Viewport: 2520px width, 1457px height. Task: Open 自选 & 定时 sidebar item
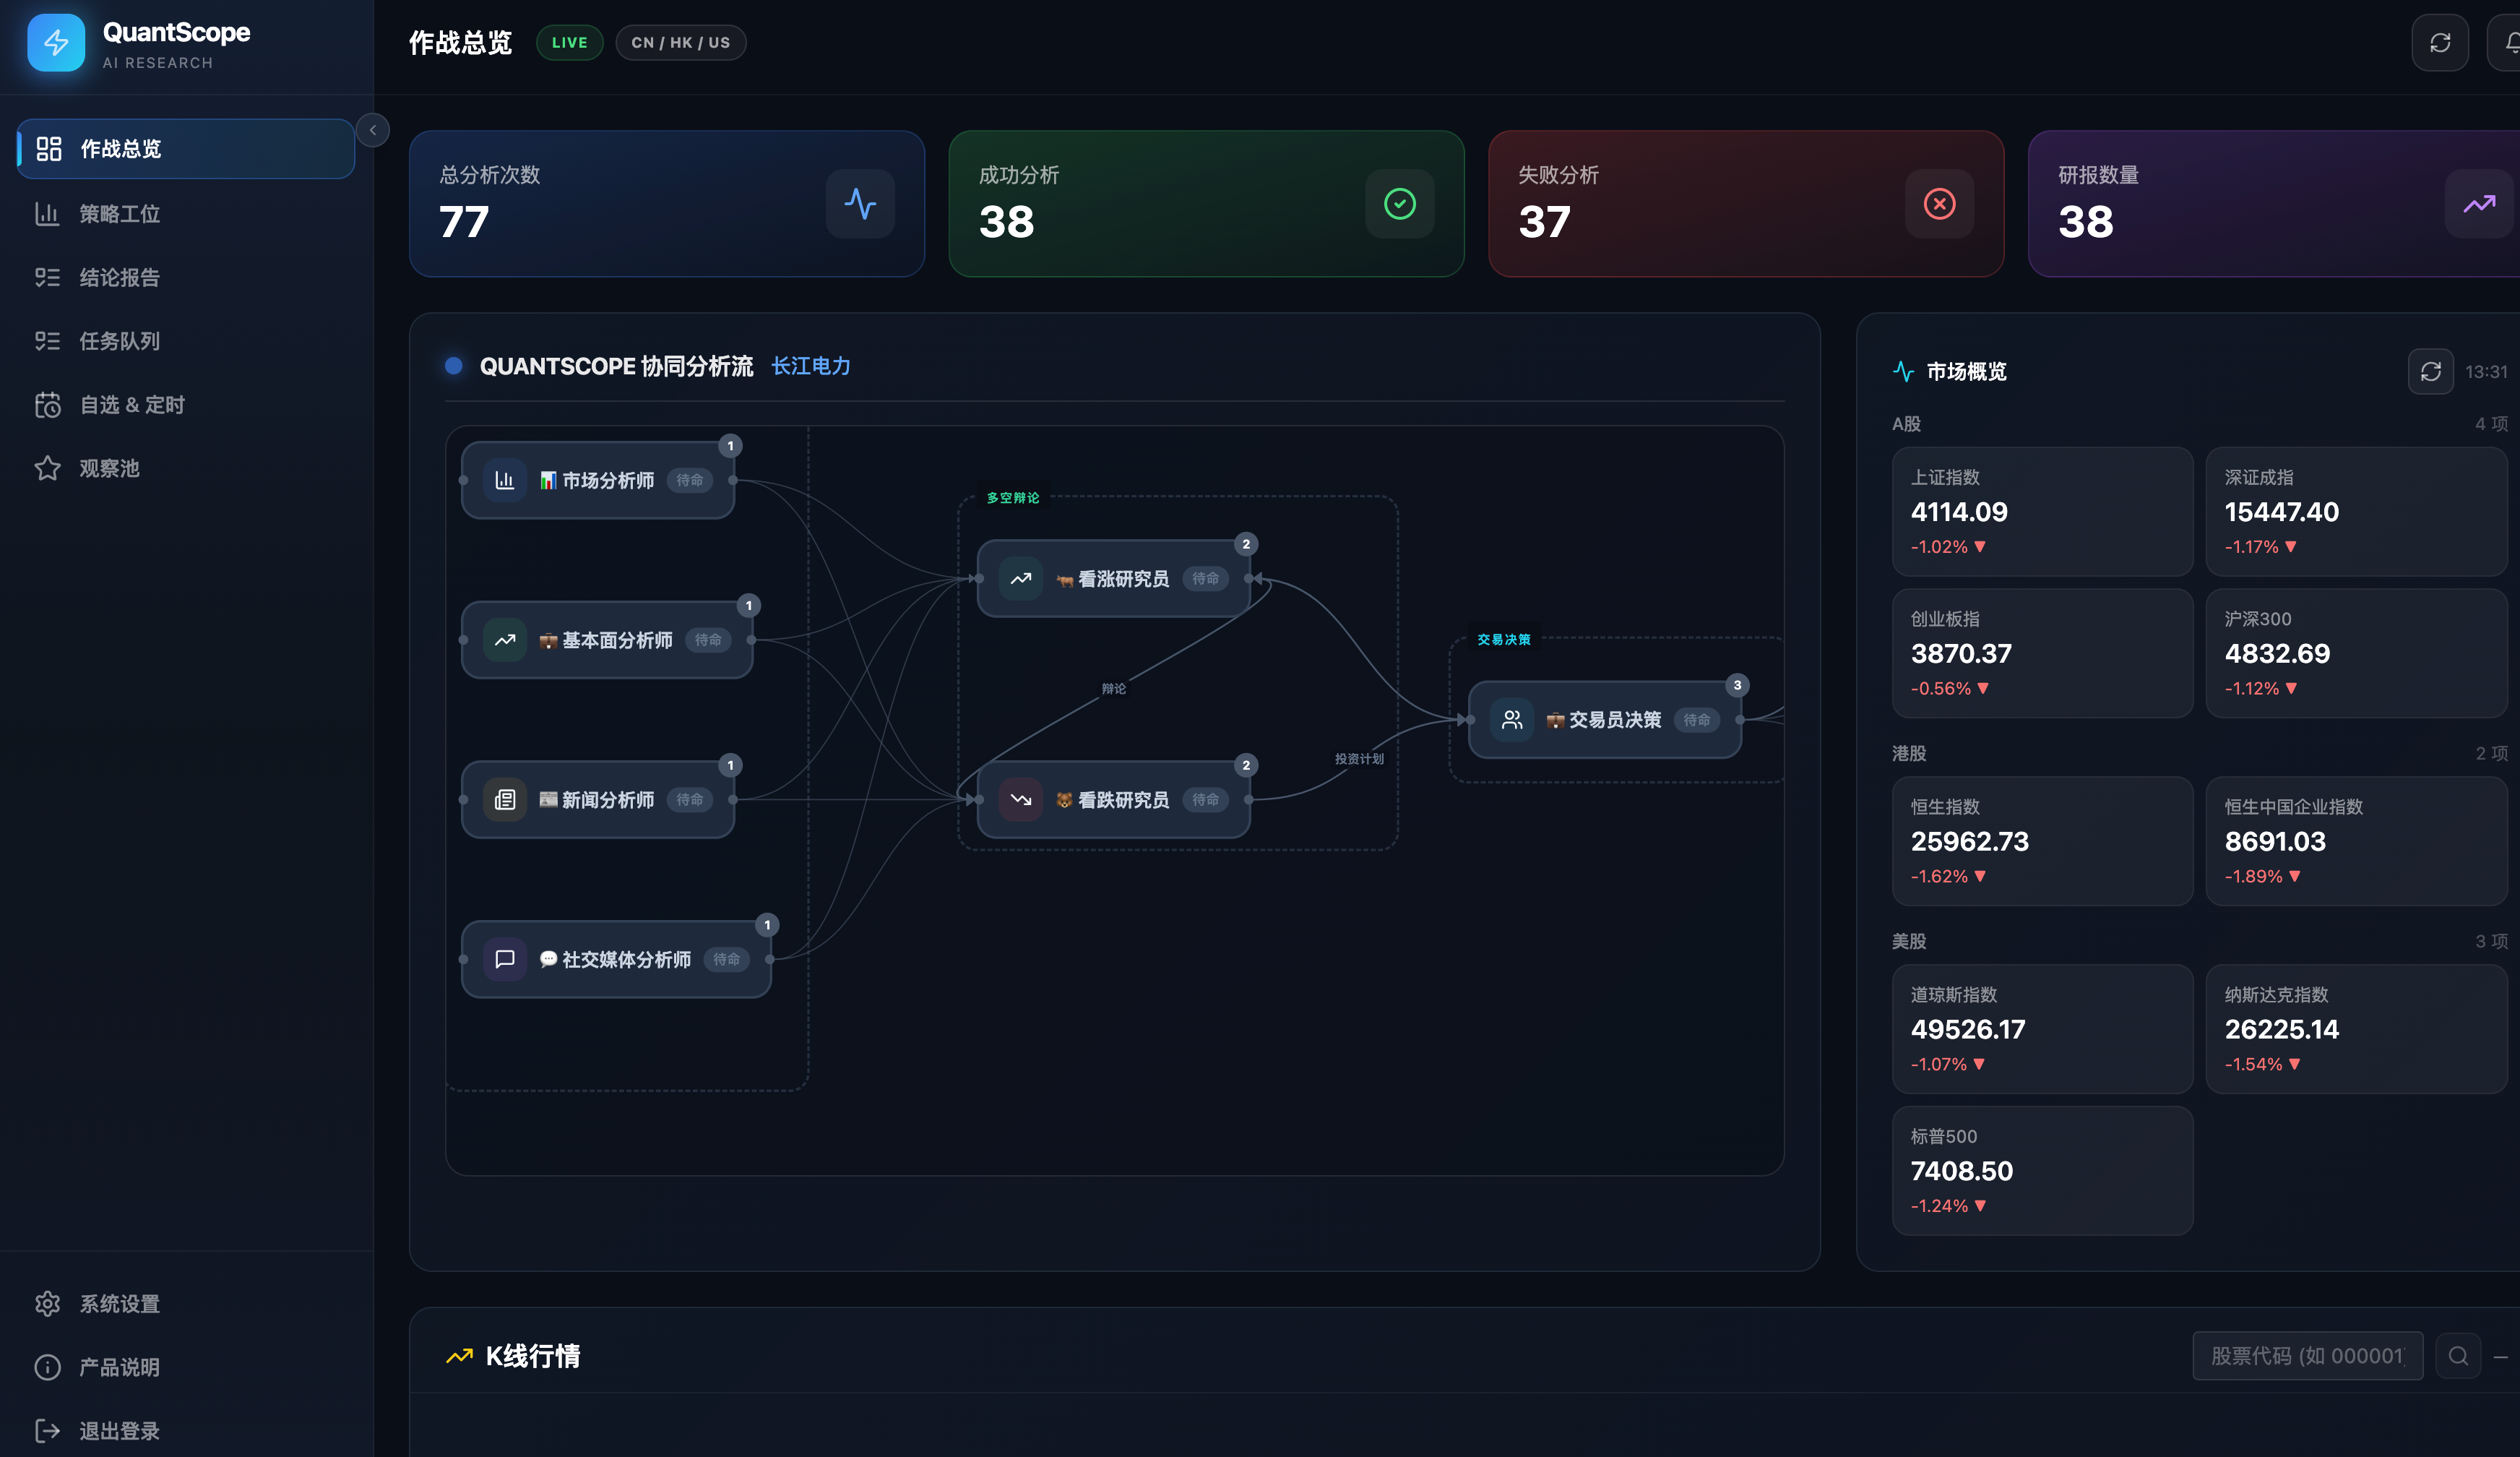(x=186, y=405)
